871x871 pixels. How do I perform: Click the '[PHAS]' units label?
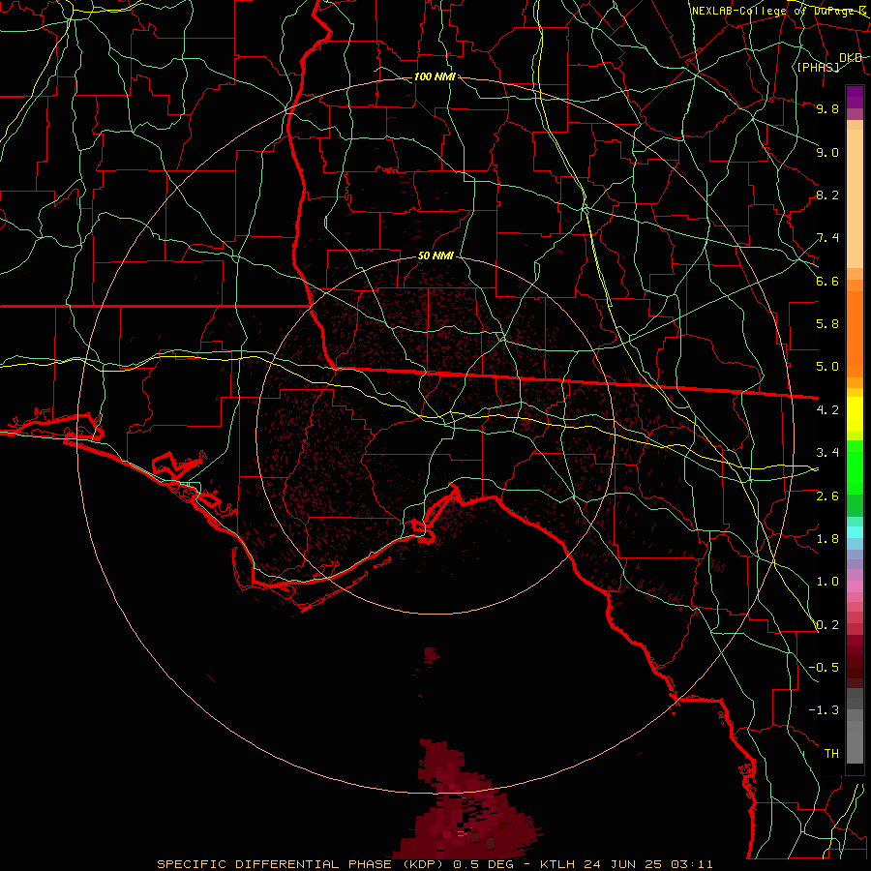pos(818,67)
